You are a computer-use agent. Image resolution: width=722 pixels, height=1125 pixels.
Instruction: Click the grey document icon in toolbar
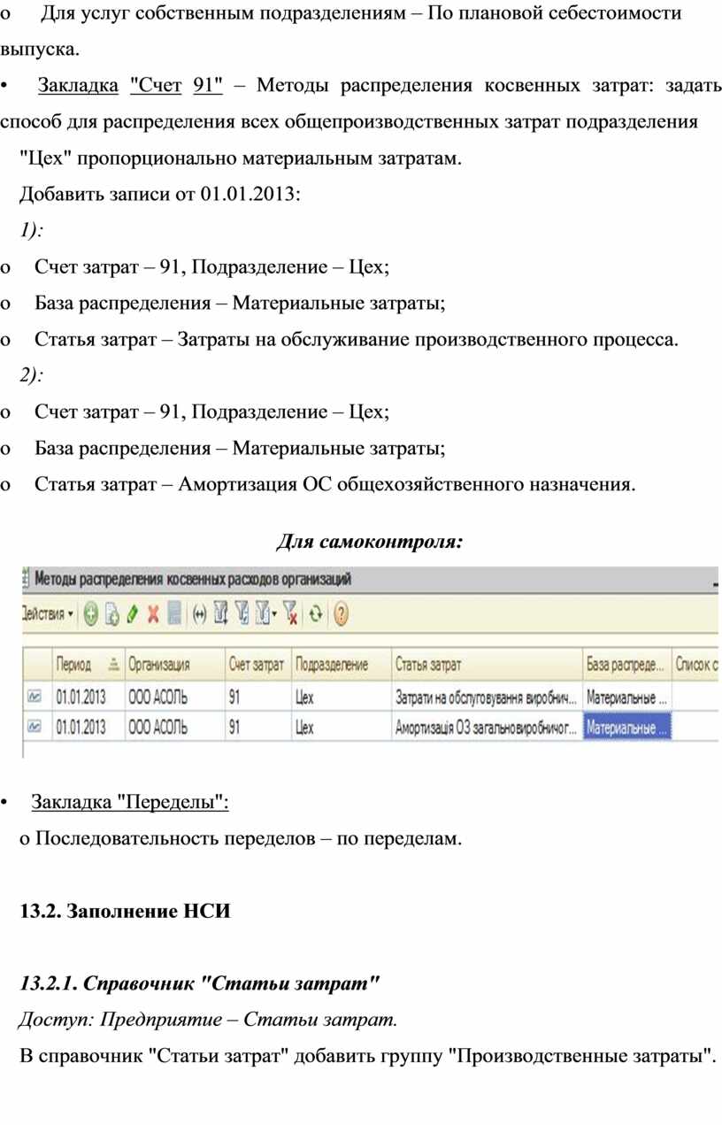coord(174,614)
